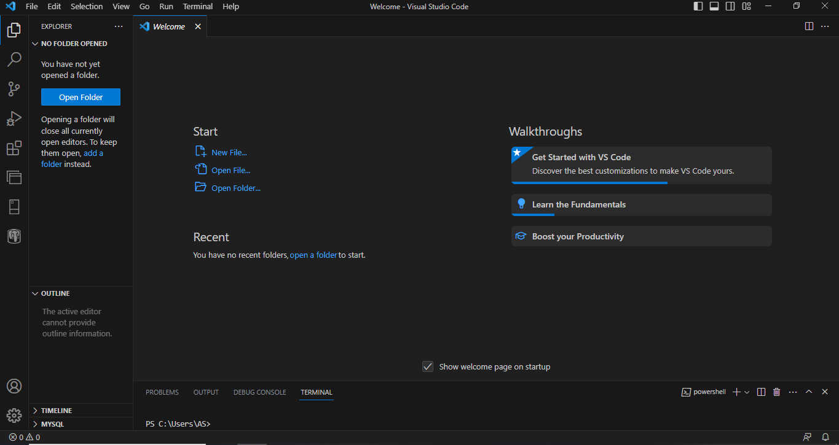839x445 pixels.
Task: Open the Source Control view
Action: [14, 89]
